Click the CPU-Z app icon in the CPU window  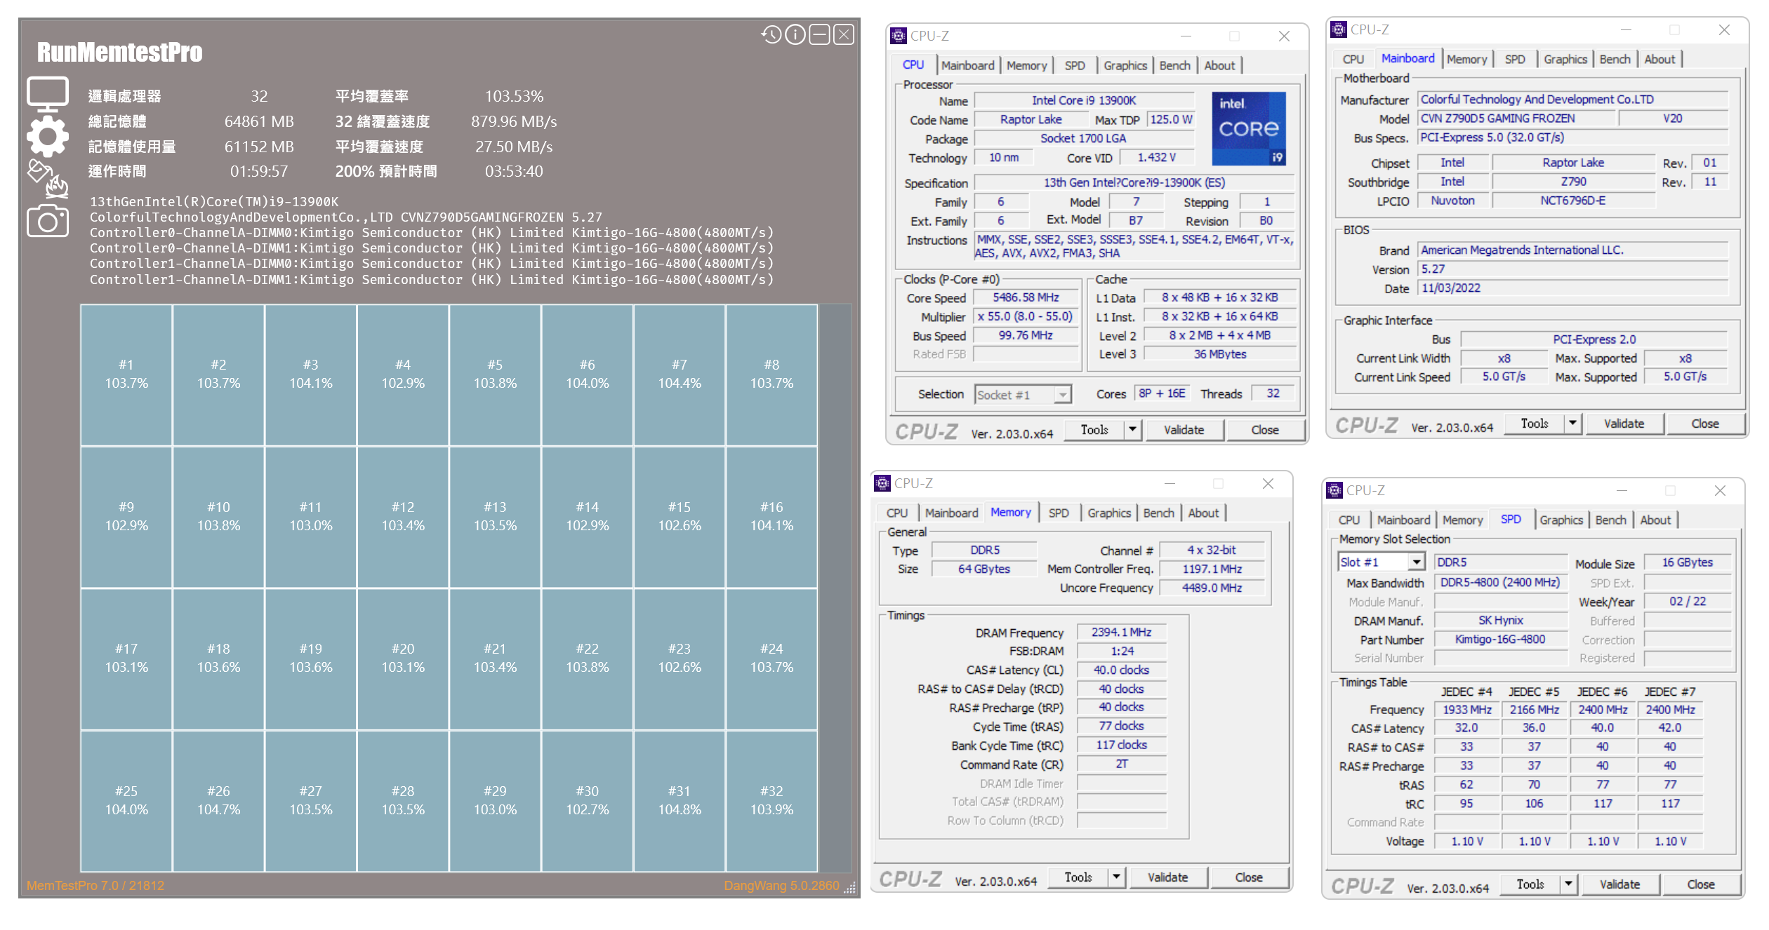click(898, 36)
